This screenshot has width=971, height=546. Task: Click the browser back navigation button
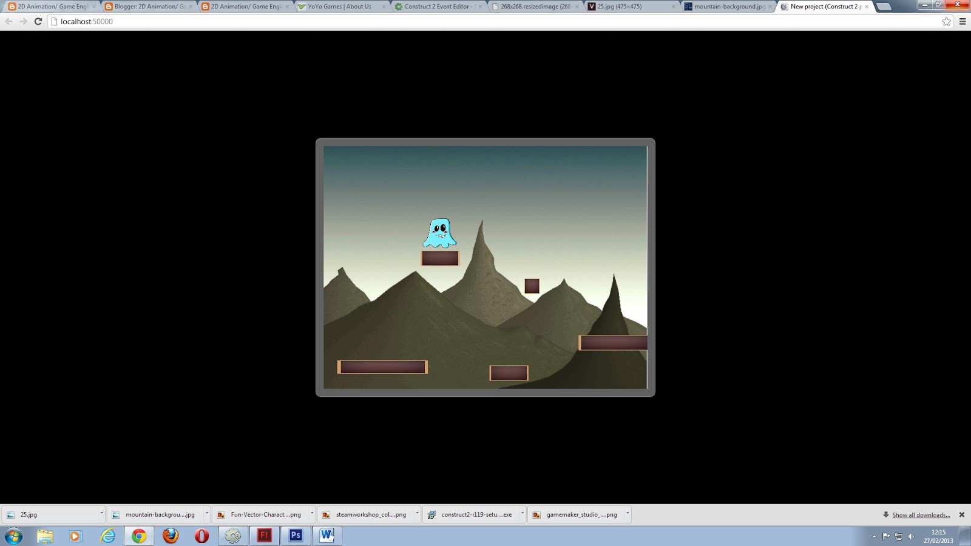click(x=8, y=21)
